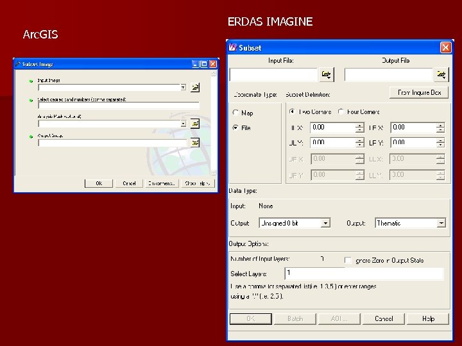Adjust the UL X spinner arrows
The width and height of the screenshot is (462, 346).
point(359,128)
